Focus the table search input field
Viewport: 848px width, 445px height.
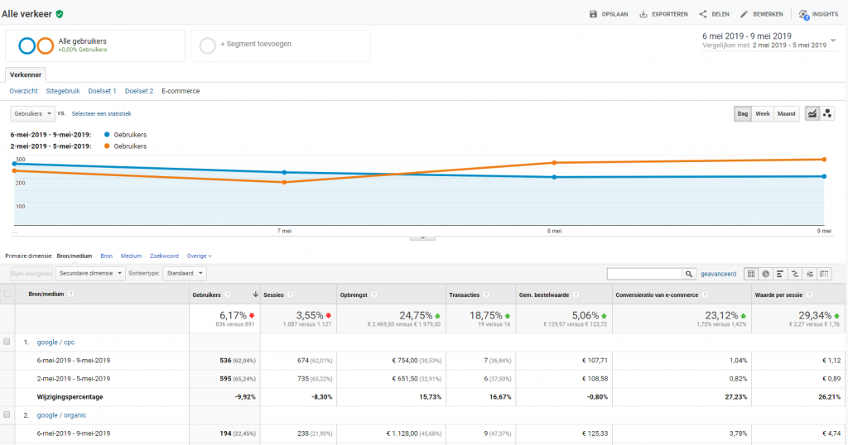tap(644, 274)
